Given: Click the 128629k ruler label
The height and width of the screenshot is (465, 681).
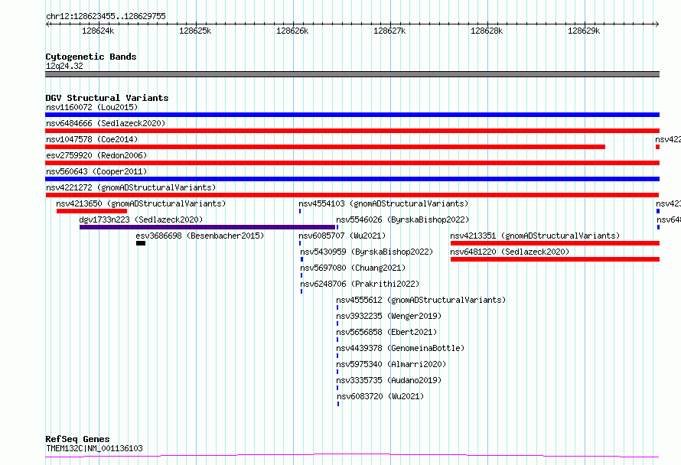Looking at the screenshot, I should tap(584, 31).
